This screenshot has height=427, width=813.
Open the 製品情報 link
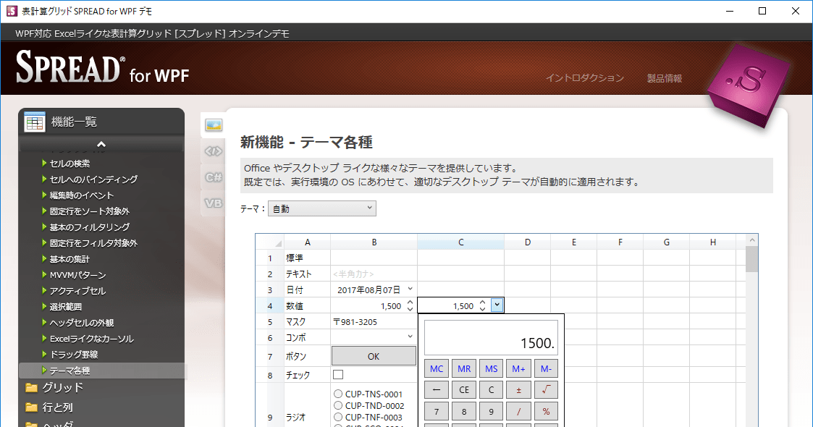click(x=664, y=78)
